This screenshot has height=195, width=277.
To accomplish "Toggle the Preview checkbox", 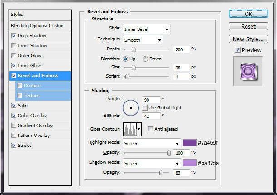I will coord(237,50).
